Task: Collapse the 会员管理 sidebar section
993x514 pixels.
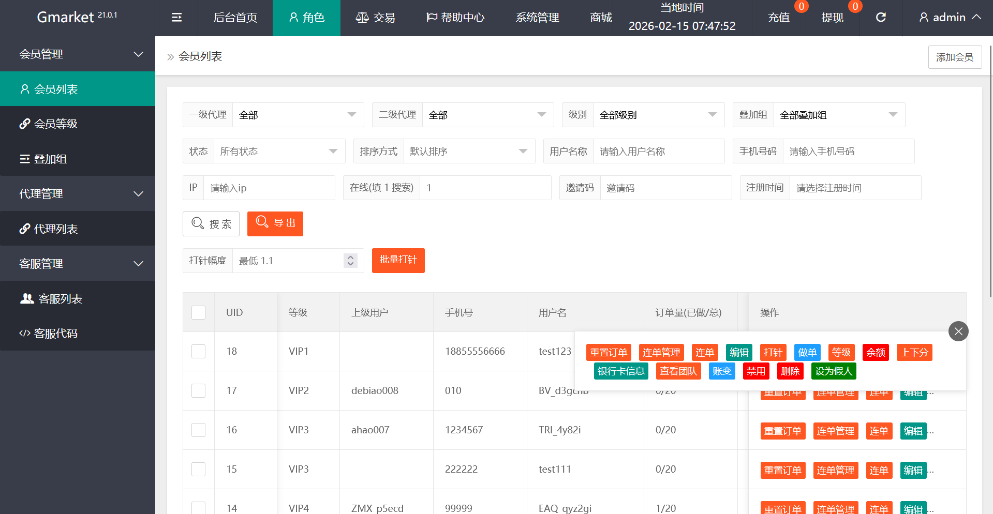Action: pos(78,54)
